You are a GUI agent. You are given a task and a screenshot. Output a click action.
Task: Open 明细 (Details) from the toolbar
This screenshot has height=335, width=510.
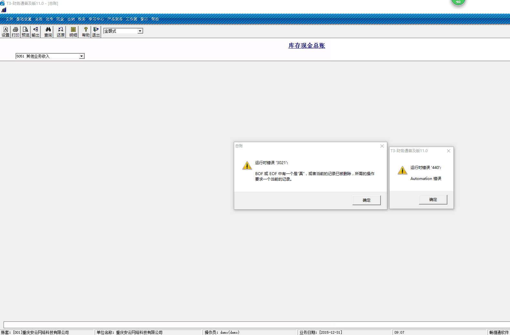click(73, 32)
